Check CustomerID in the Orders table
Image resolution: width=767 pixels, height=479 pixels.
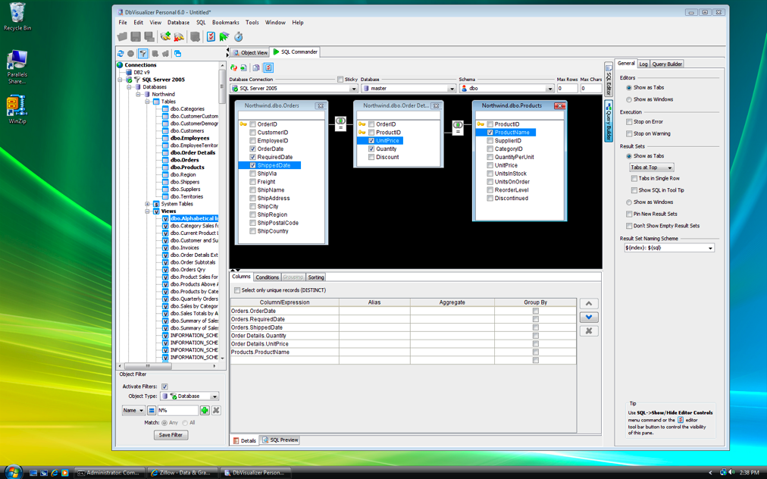coord(252,133)
